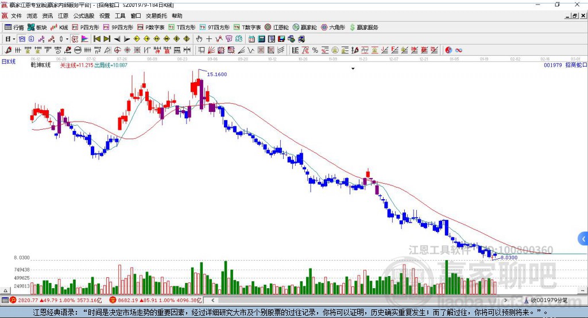Open 赢家服务 service link
The height and width of the screenshot is (318, 588).
tap(363, 28)
